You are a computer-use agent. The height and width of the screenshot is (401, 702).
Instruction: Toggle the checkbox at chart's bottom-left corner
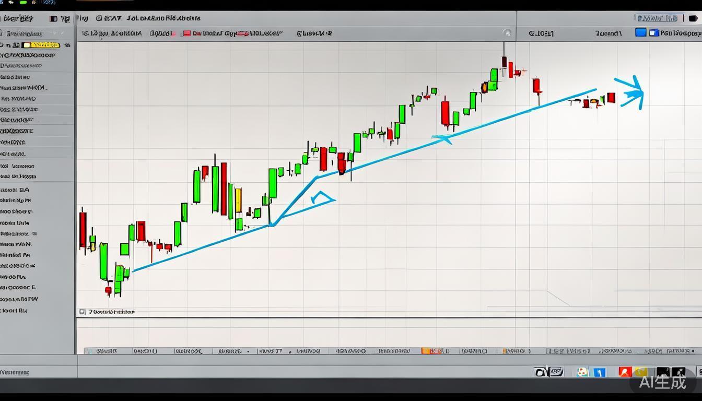coord(82,312)
